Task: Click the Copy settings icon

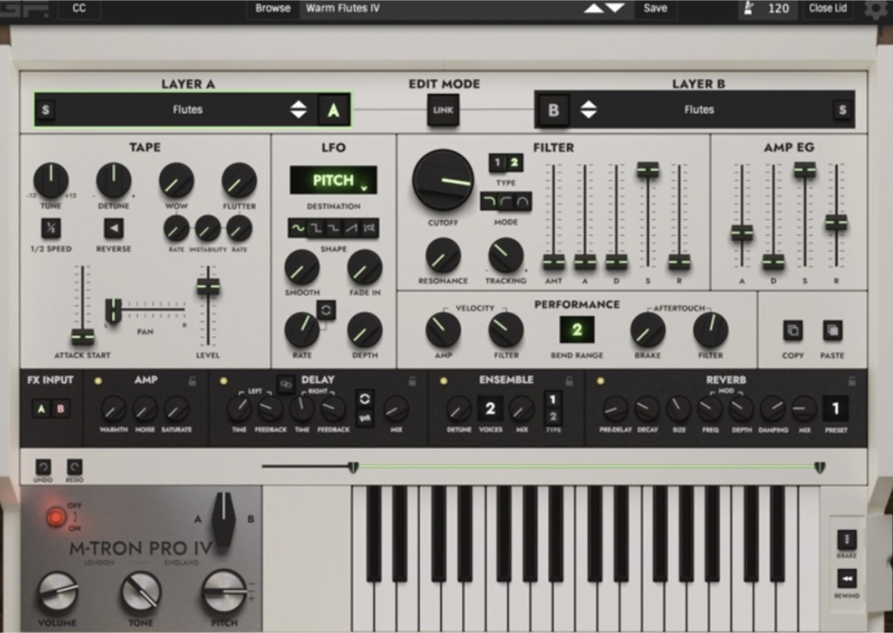Action: point(792,329)
